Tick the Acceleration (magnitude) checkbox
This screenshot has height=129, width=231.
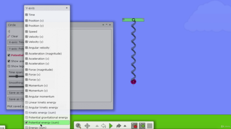point(26,53)
